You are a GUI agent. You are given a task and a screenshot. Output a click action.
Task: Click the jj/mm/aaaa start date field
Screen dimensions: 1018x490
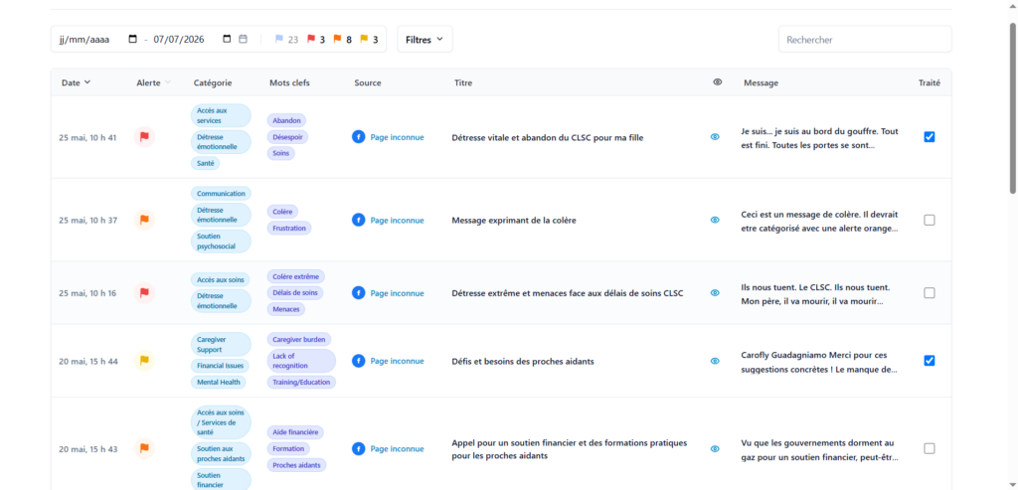tap(85, 39)
